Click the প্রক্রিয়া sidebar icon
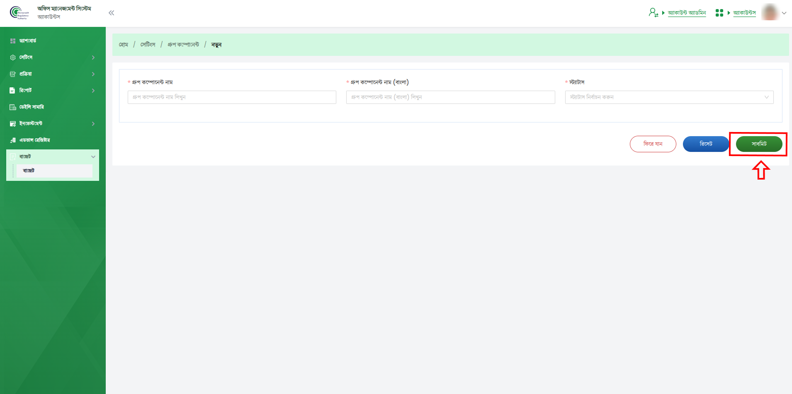This screenshot has height=394, width=792. click(13, 74)
